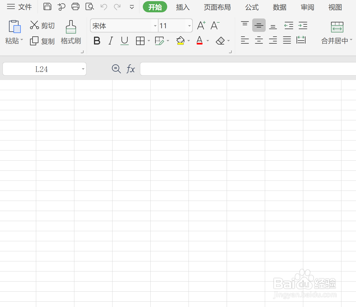
Task: Toggle Underline formatting
Action: (125, 41)
